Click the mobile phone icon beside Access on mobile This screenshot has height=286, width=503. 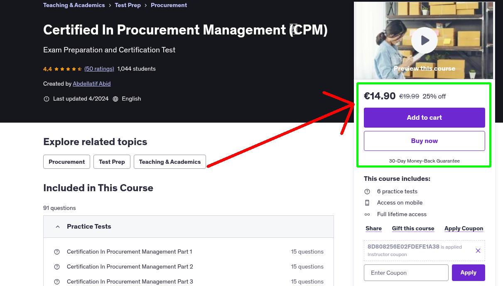point(367,202)
